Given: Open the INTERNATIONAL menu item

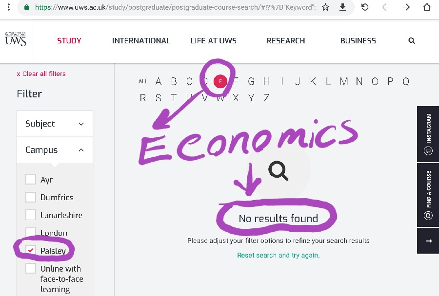Looking at the screenshot, I should click(141, 41).
